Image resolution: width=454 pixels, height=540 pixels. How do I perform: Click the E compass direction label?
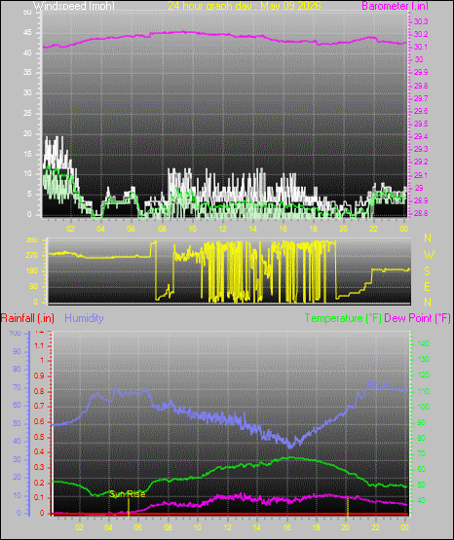click(x=427, y=286)
